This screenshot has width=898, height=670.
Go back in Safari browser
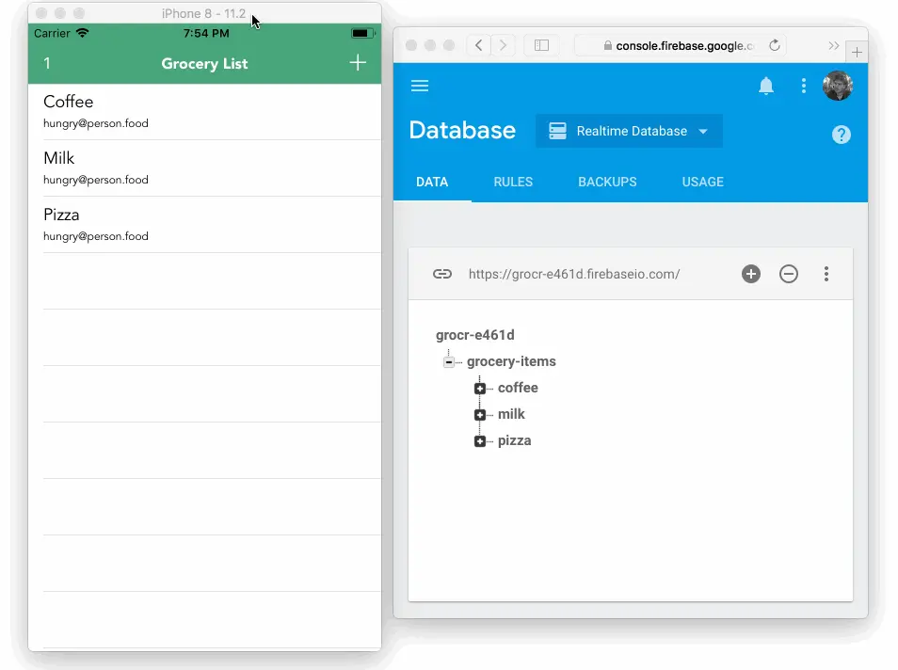click(479, 45)
